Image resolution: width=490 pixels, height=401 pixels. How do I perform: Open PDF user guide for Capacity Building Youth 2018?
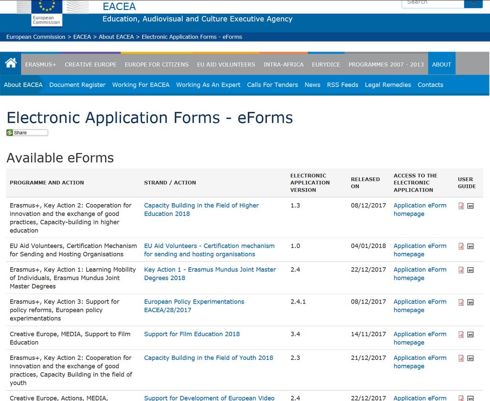pos(461,358)
